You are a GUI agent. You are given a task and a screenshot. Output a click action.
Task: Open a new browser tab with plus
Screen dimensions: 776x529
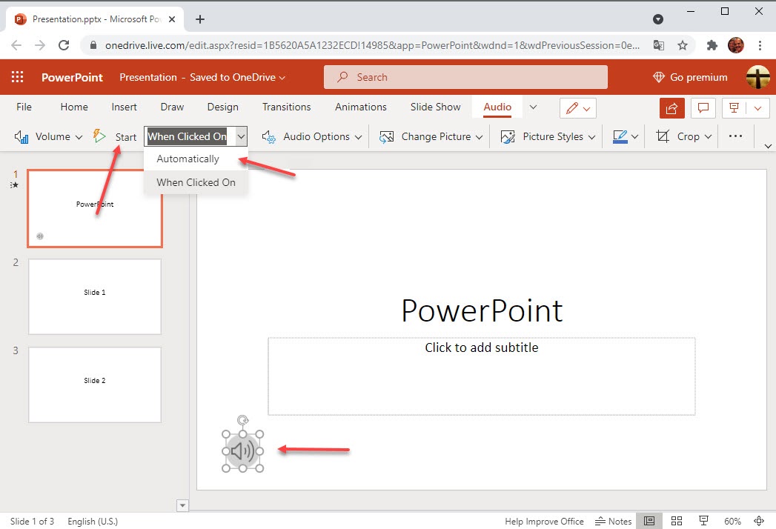click(x=200, y=19)
